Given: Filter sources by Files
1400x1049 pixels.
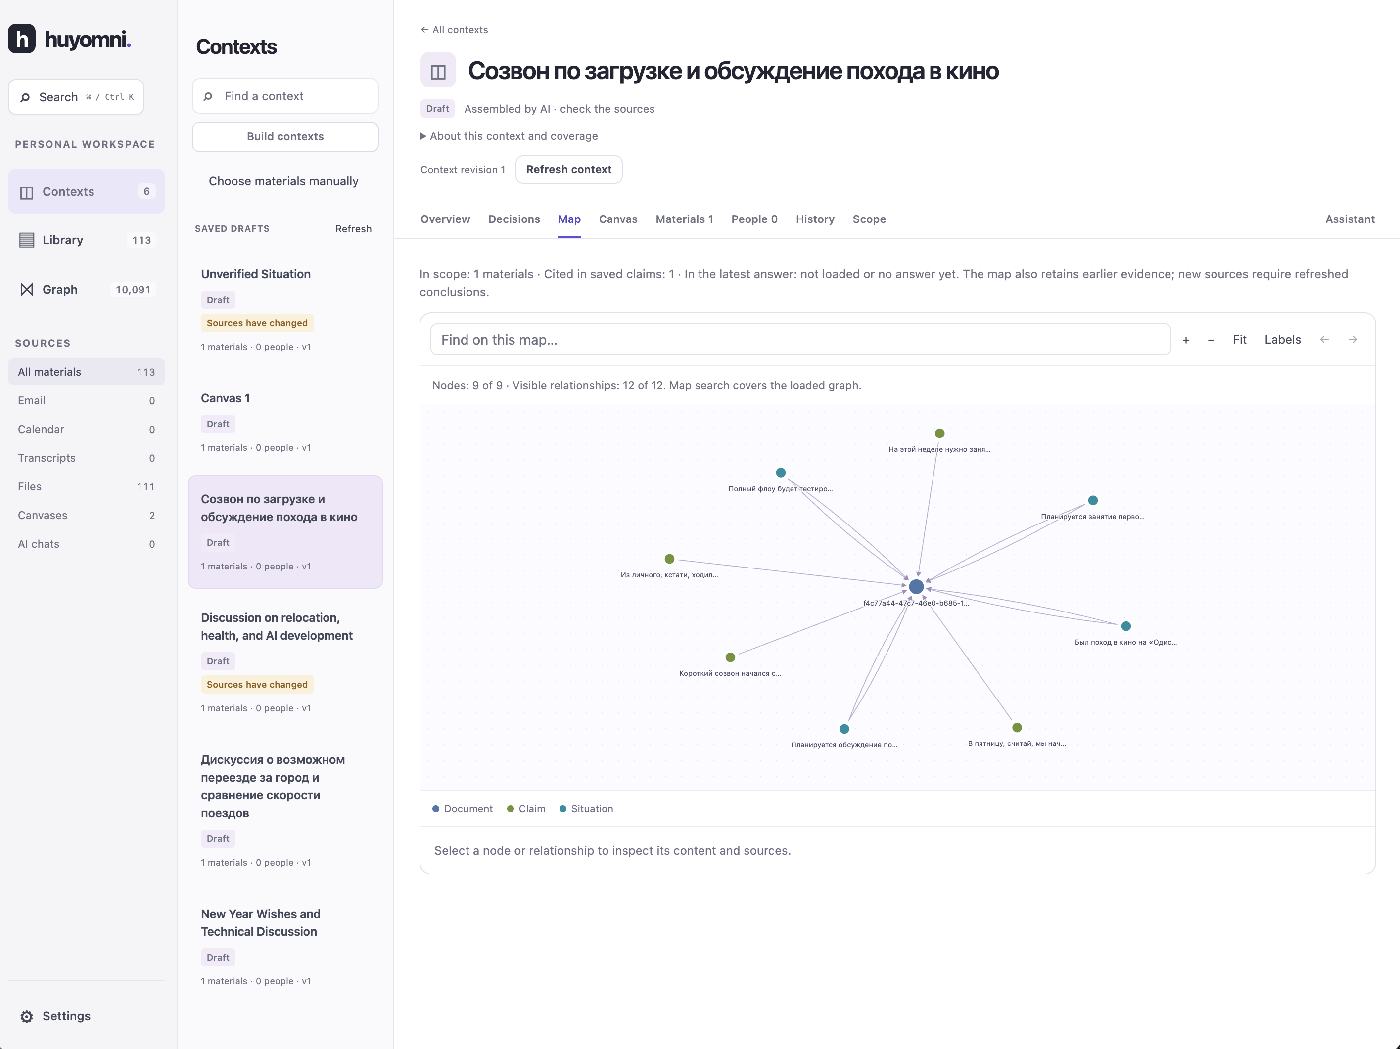Looking at the screenshot, I should pos(86,487).
